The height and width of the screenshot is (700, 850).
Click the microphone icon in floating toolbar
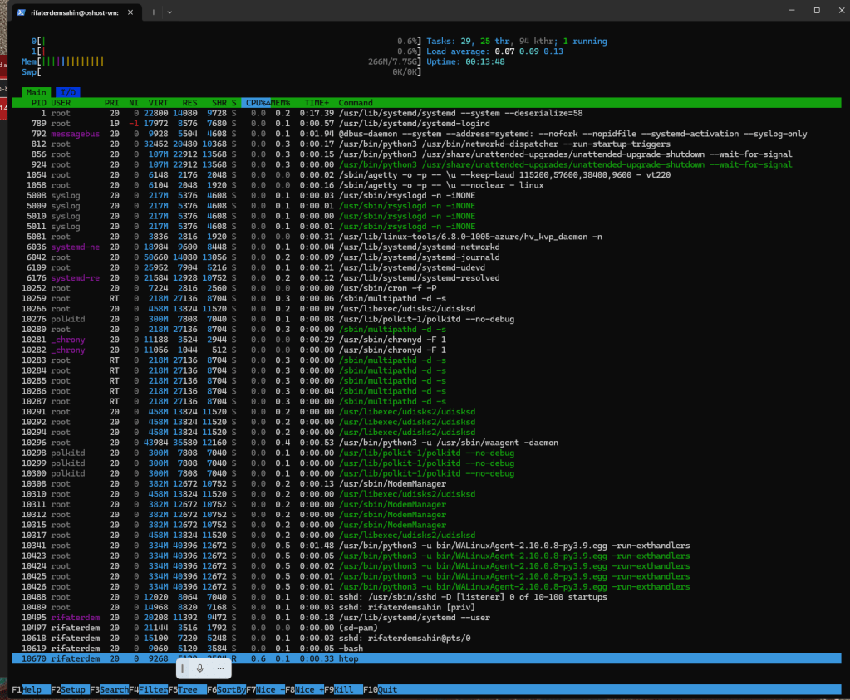coord(200,668)
